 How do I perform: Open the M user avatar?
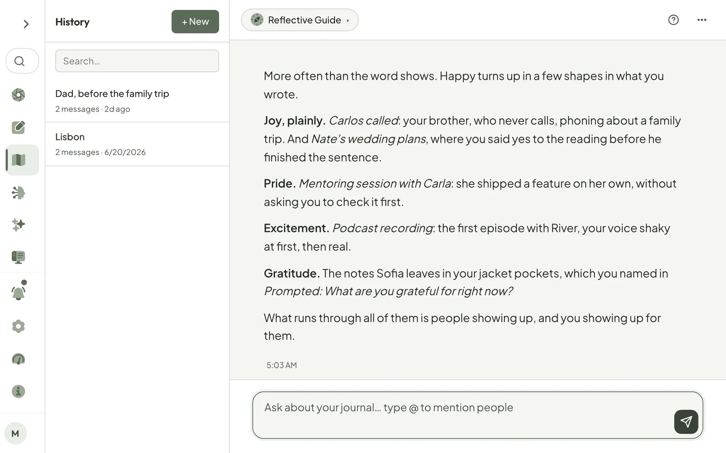(15, 434)
